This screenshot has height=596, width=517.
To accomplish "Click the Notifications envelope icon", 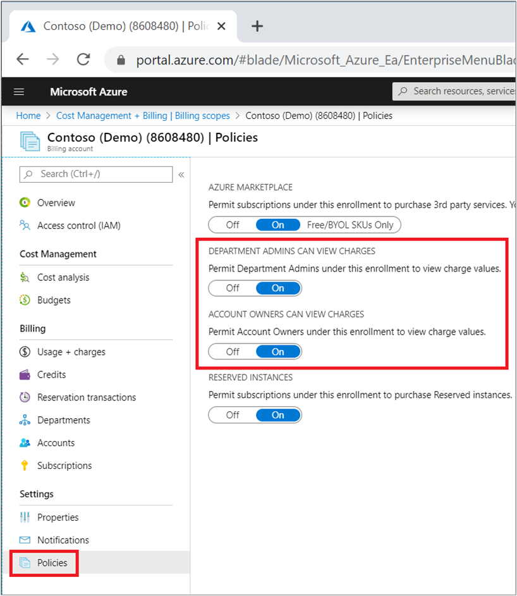I will pos(25,540).
